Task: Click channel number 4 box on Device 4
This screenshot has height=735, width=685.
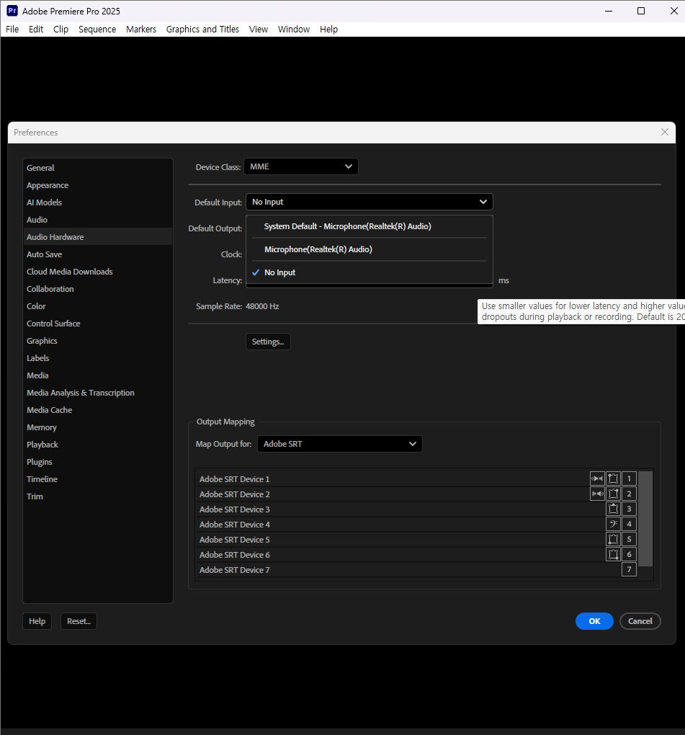Action: (630, 524)
